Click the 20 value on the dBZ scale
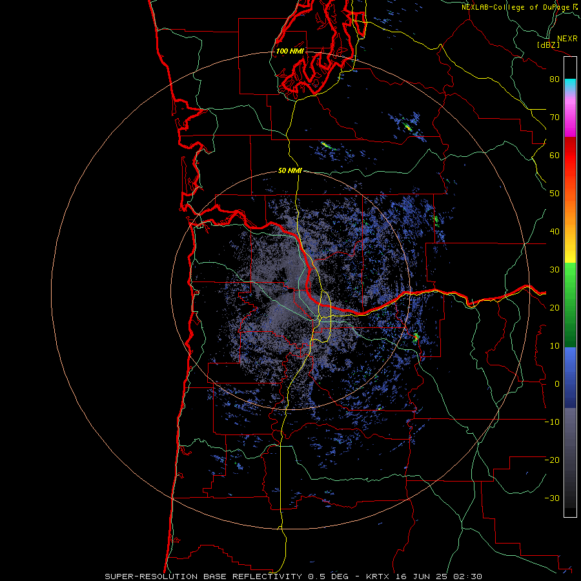Viewport: 581px width, 581px height. 555,308
